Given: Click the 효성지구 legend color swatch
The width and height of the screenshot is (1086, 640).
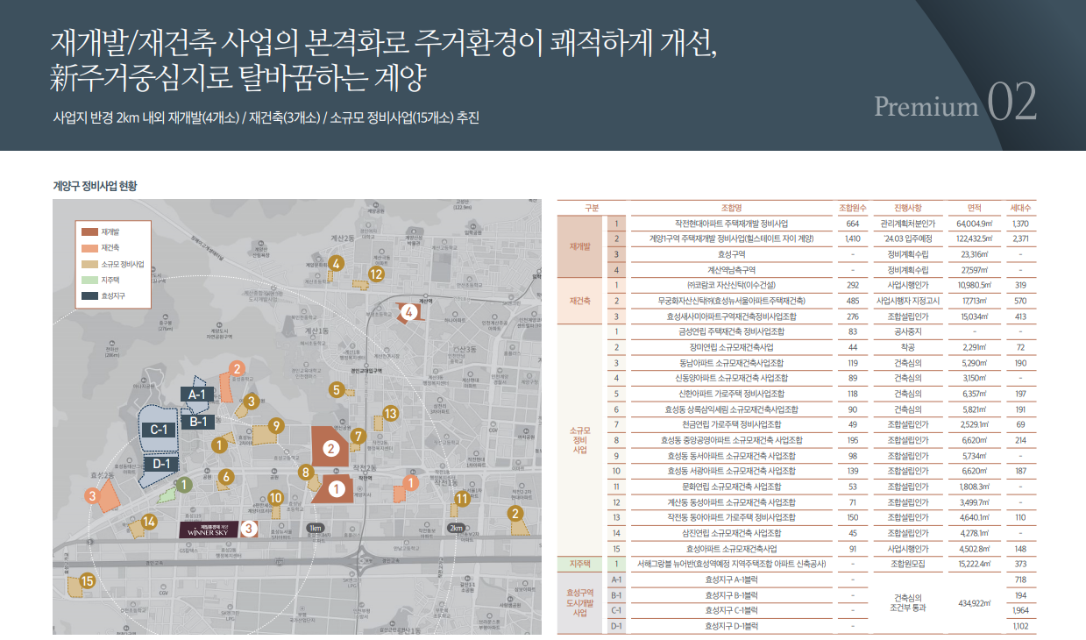Looking at the screenshot, I should (89, 296).
